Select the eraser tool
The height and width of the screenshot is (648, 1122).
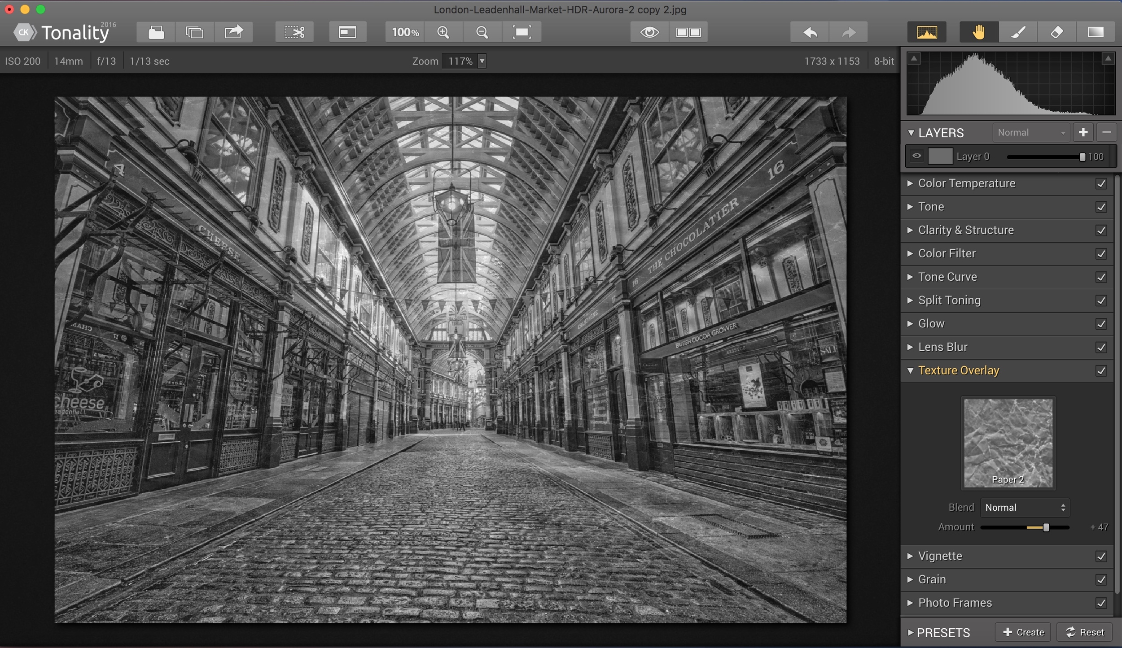1056,32
